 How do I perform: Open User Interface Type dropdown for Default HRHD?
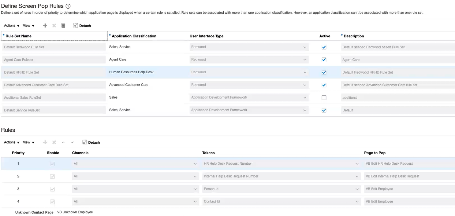pos(305,72)
